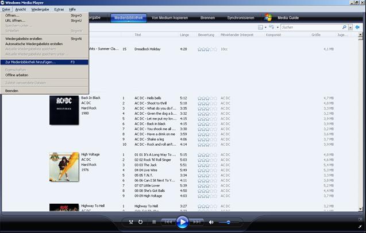Sort by the Komponist column header
This screenshot has height=233, width=366.
click(x=273, y=35)
